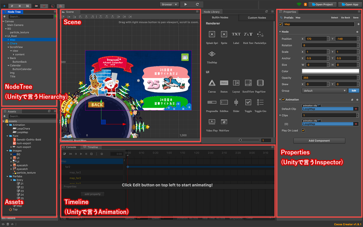Viewport: 363px width, 227px height.
Task: Open the Browser preview platform dropdown
Action: click(x=169, y=4)
